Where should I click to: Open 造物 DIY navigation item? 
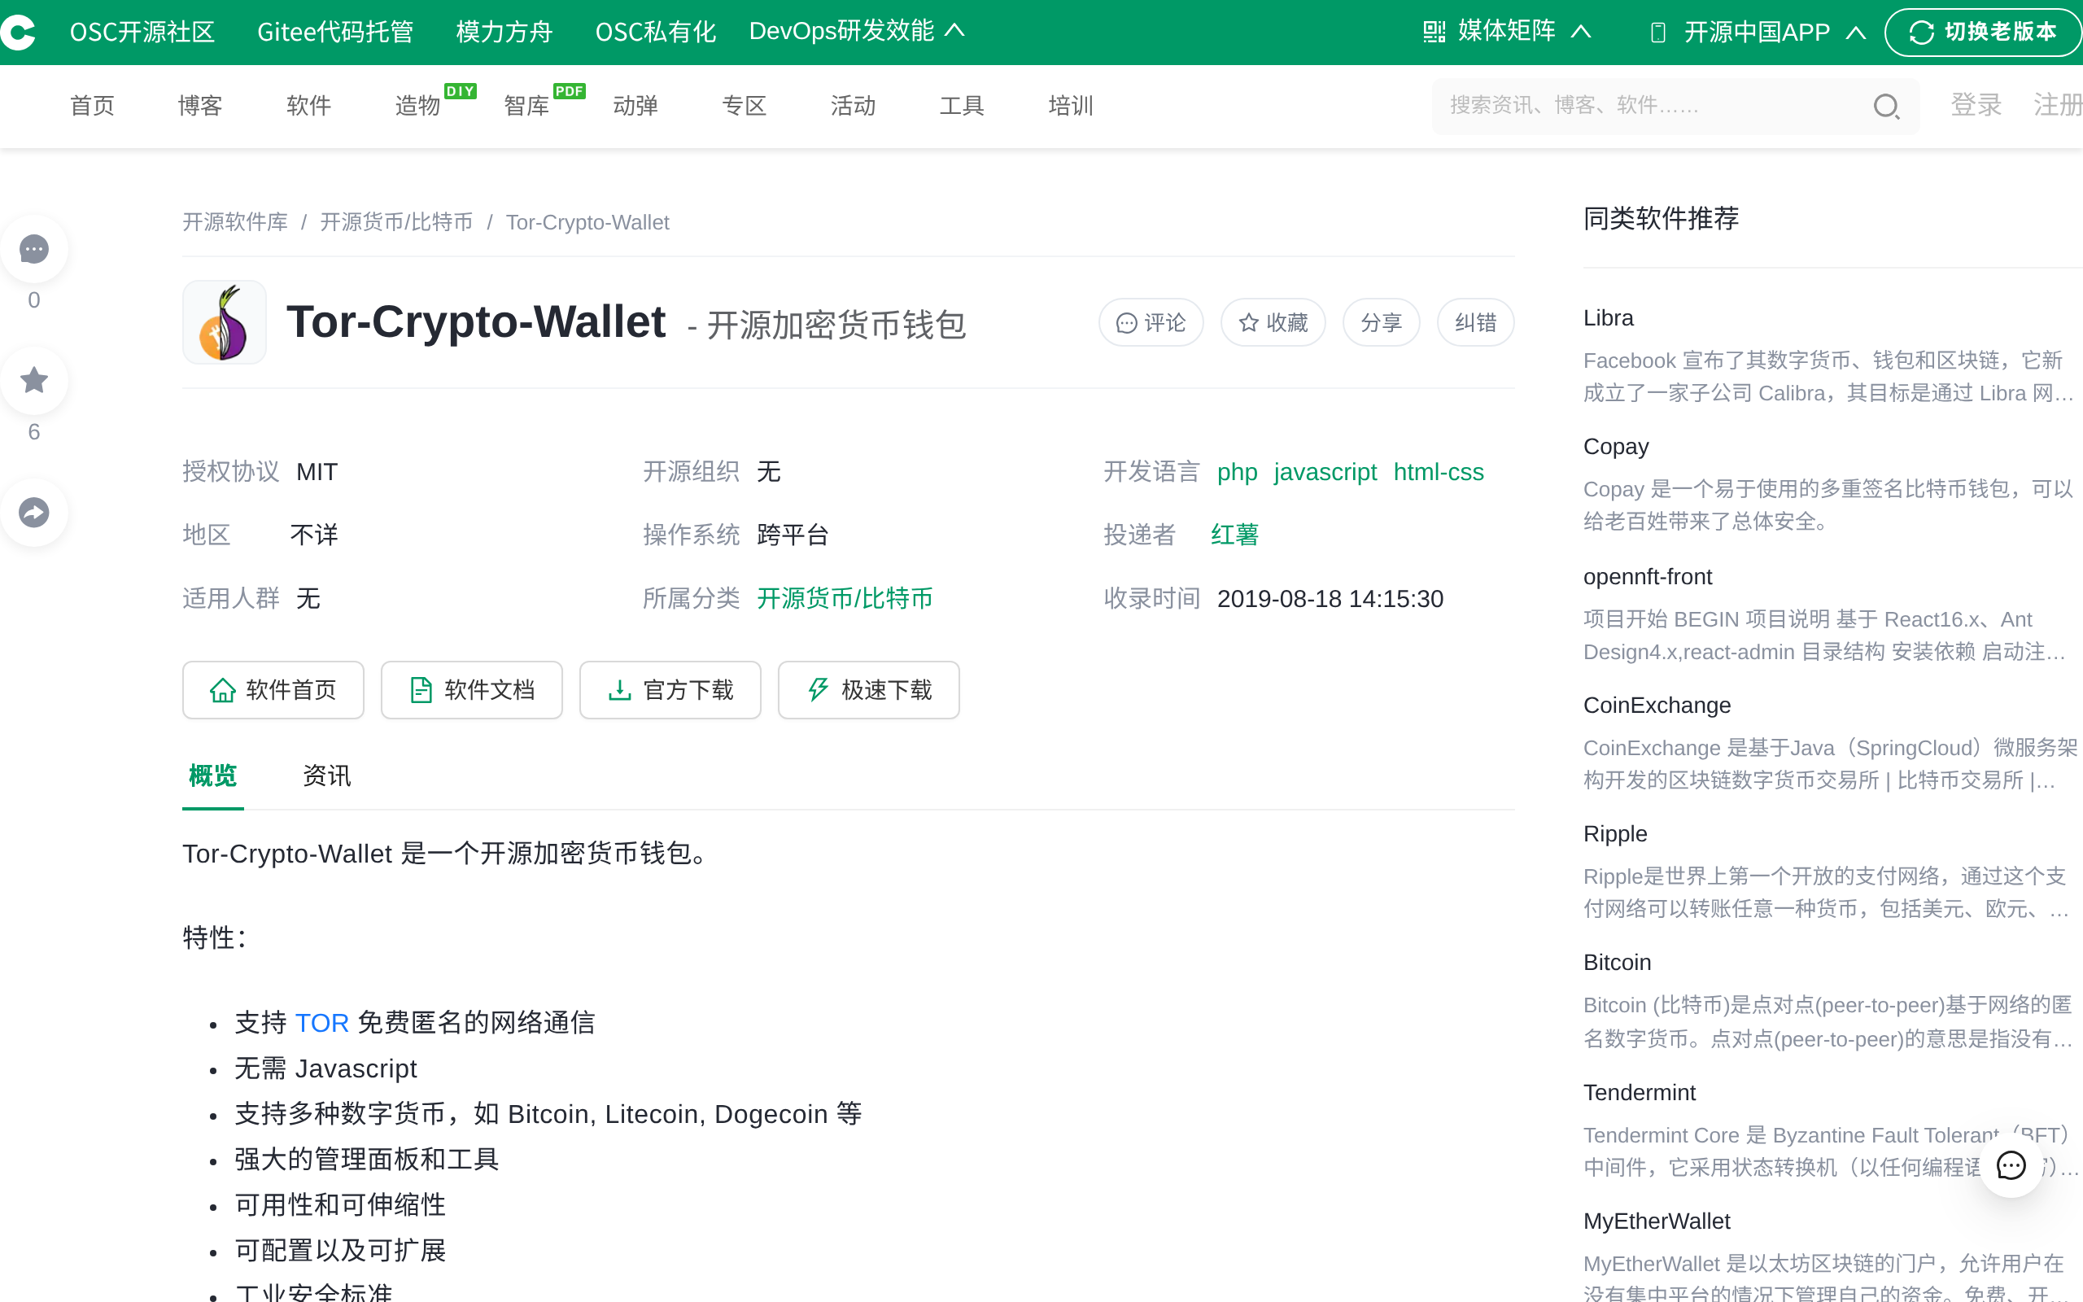click(417, 106)
